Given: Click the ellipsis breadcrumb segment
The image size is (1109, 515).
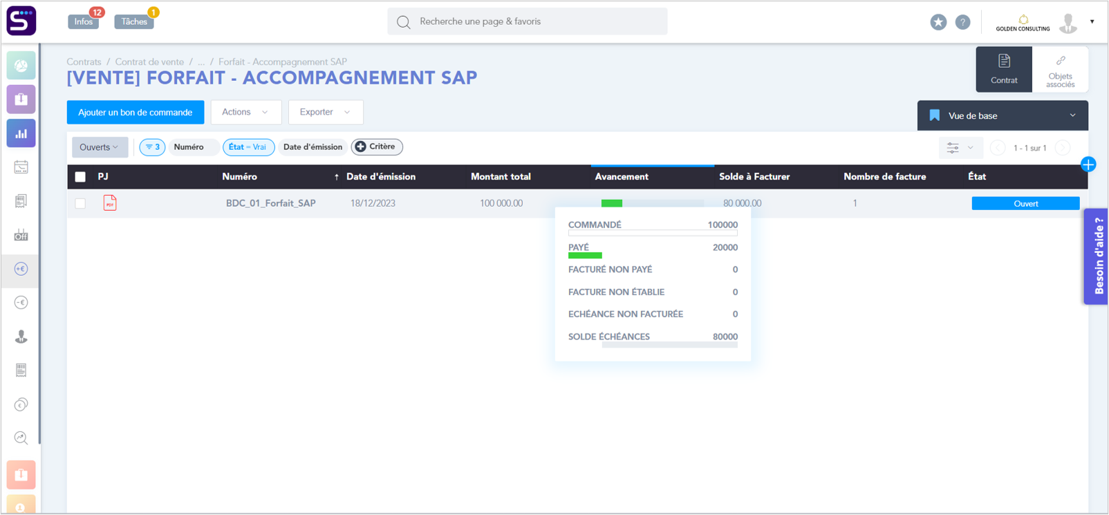Looking at the screenshot, I should (201, 62).
